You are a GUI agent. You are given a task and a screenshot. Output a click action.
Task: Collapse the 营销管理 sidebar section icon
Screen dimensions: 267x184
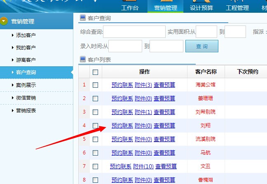click(4, 21)
